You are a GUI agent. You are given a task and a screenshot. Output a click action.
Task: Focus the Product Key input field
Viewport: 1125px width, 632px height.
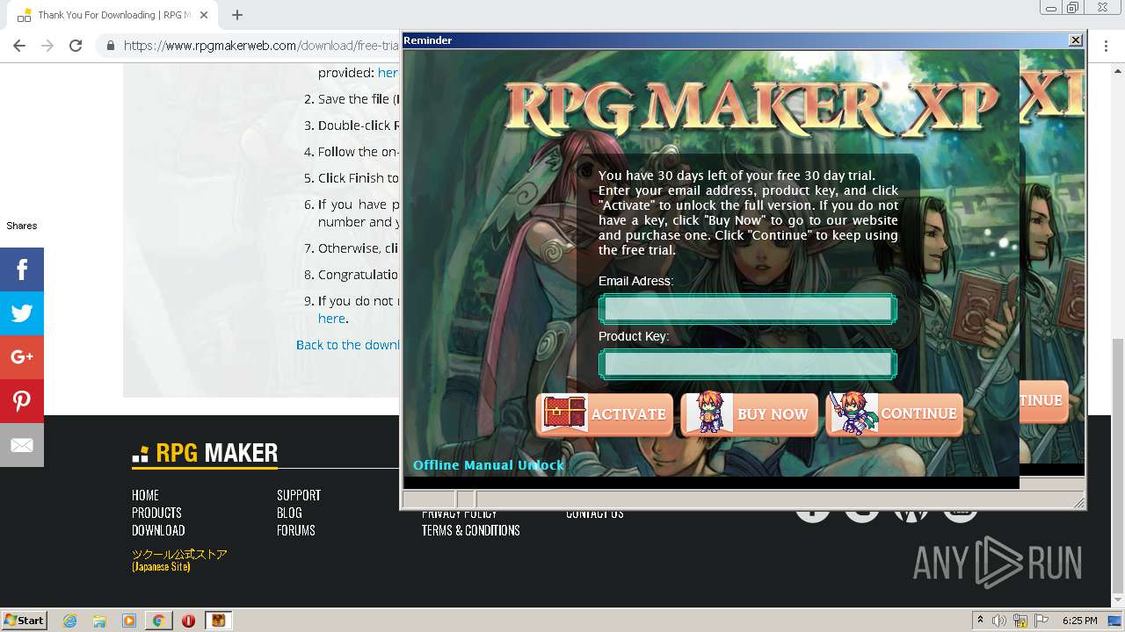(x=748, y=364)
